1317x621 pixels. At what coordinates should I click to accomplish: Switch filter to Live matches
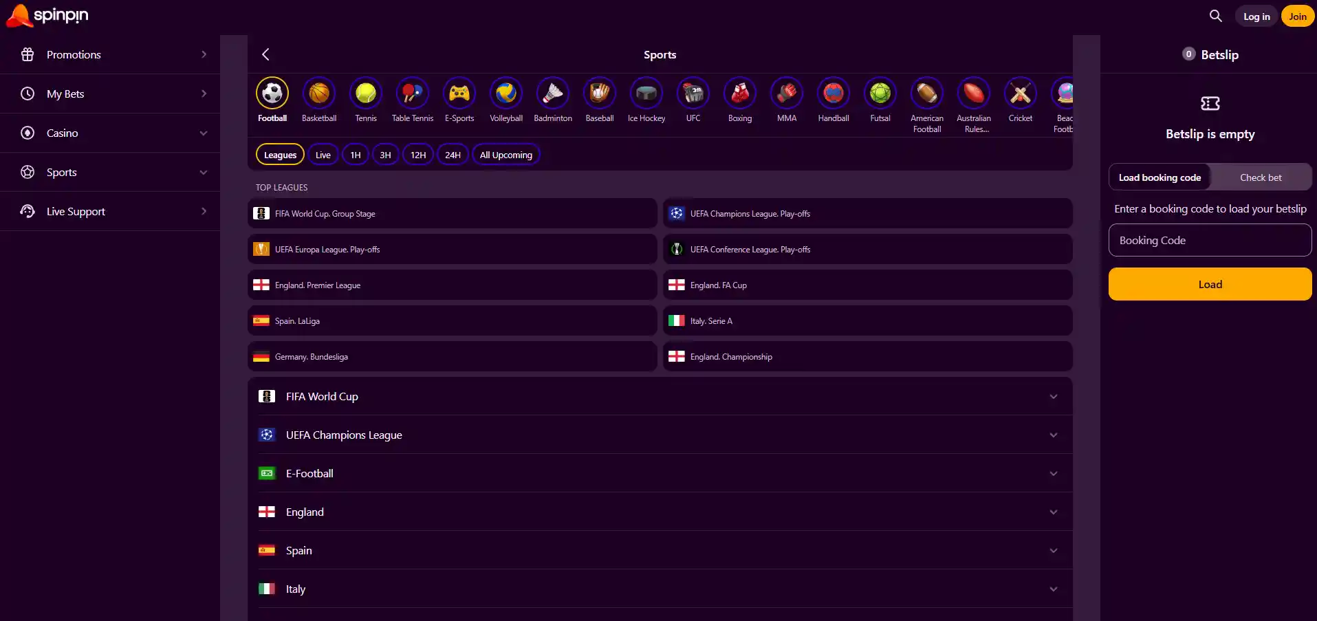tap(323, 155)
